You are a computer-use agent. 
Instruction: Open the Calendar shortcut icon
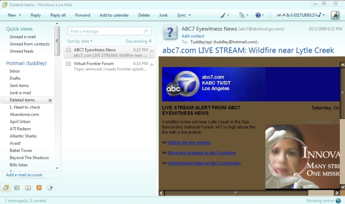click(17, 187)
